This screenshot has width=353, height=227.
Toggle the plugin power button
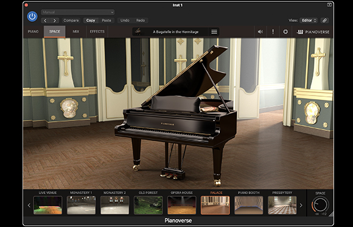tap(32, 16)
